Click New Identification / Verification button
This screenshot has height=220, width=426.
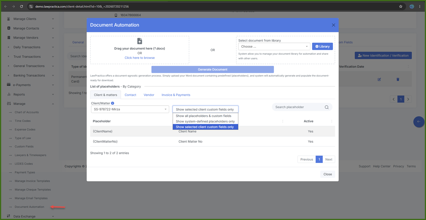383,55
